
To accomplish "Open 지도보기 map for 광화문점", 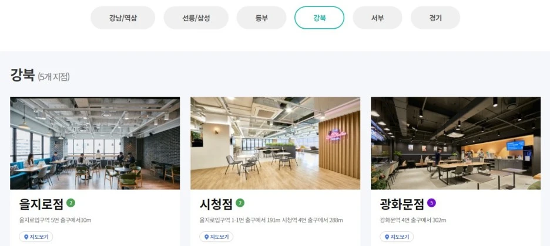I will (397, 237).
